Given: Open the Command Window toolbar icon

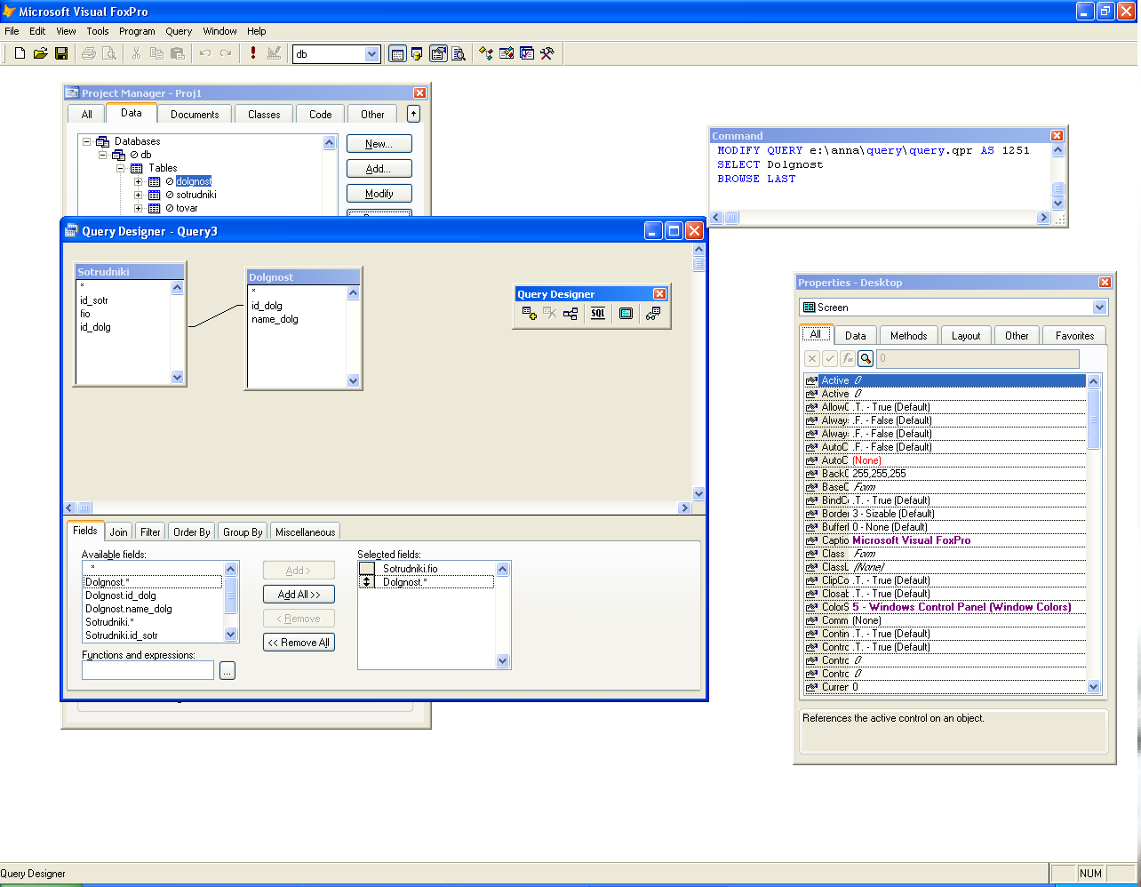Looking at the screenshot, I should [x=397, y=54].
